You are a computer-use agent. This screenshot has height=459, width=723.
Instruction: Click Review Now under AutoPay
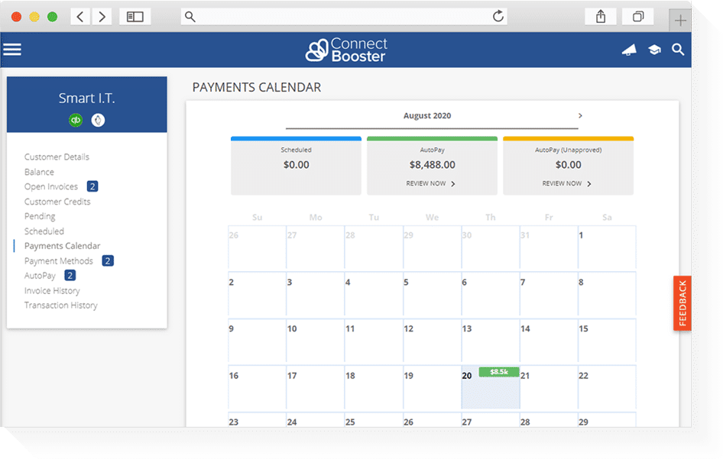(x=430, y=183)
